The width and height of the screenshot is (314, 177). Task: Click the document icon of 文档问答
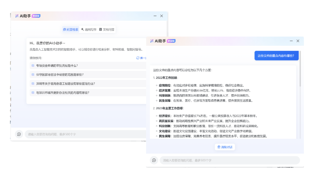[x=100, y=29]
